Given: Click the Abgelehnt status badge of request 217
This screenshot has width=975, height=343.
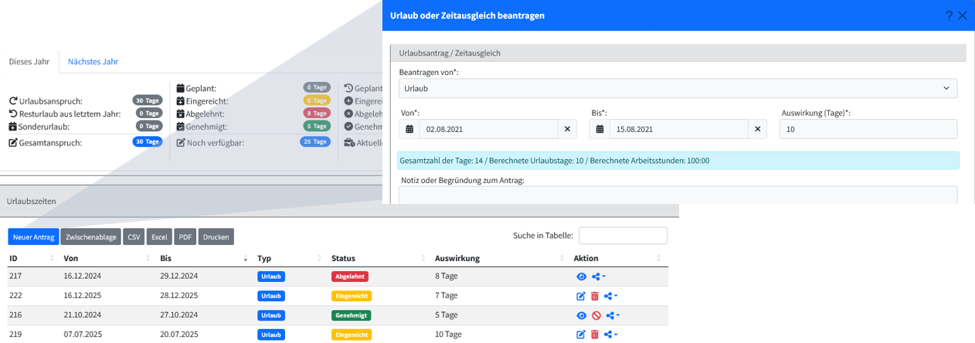Looking at the screenshot, I should coord(350,277).
